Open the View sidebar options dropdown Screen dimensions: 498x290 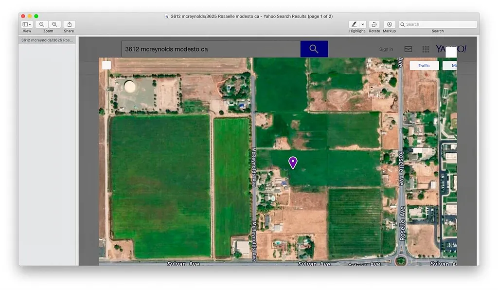(27, 24)
